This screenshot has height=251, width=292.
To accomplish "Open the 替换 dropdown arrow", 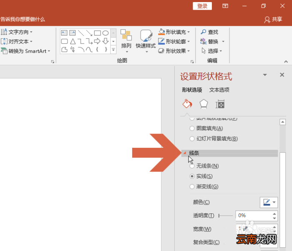I will click(x=223, y=41).
